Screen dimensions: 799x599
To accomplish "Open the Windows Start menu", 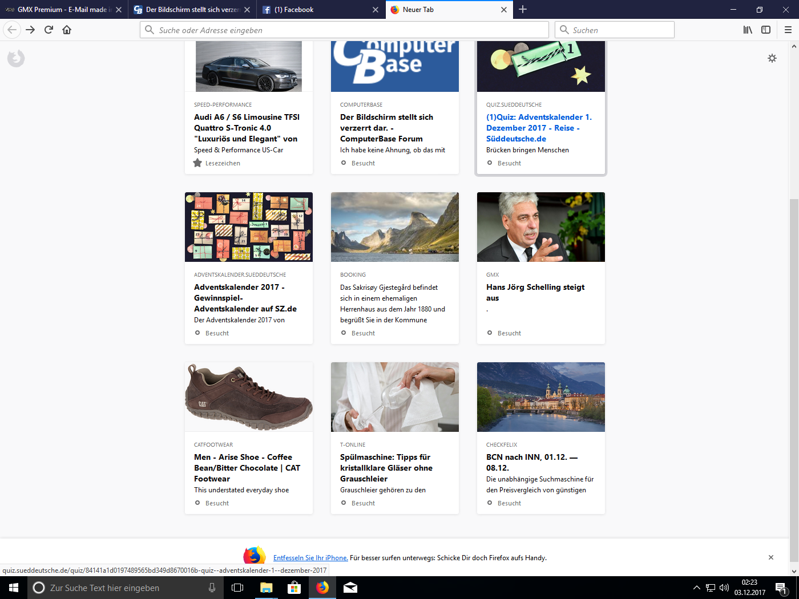I will click(14, 588).
